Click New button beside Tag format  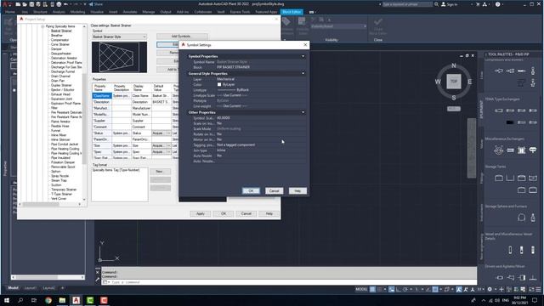161,172
